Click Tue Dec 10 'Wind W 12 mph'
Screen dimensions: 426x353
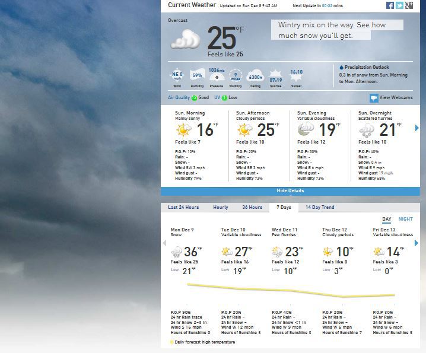pyautogui.click(x=237, y=327)
